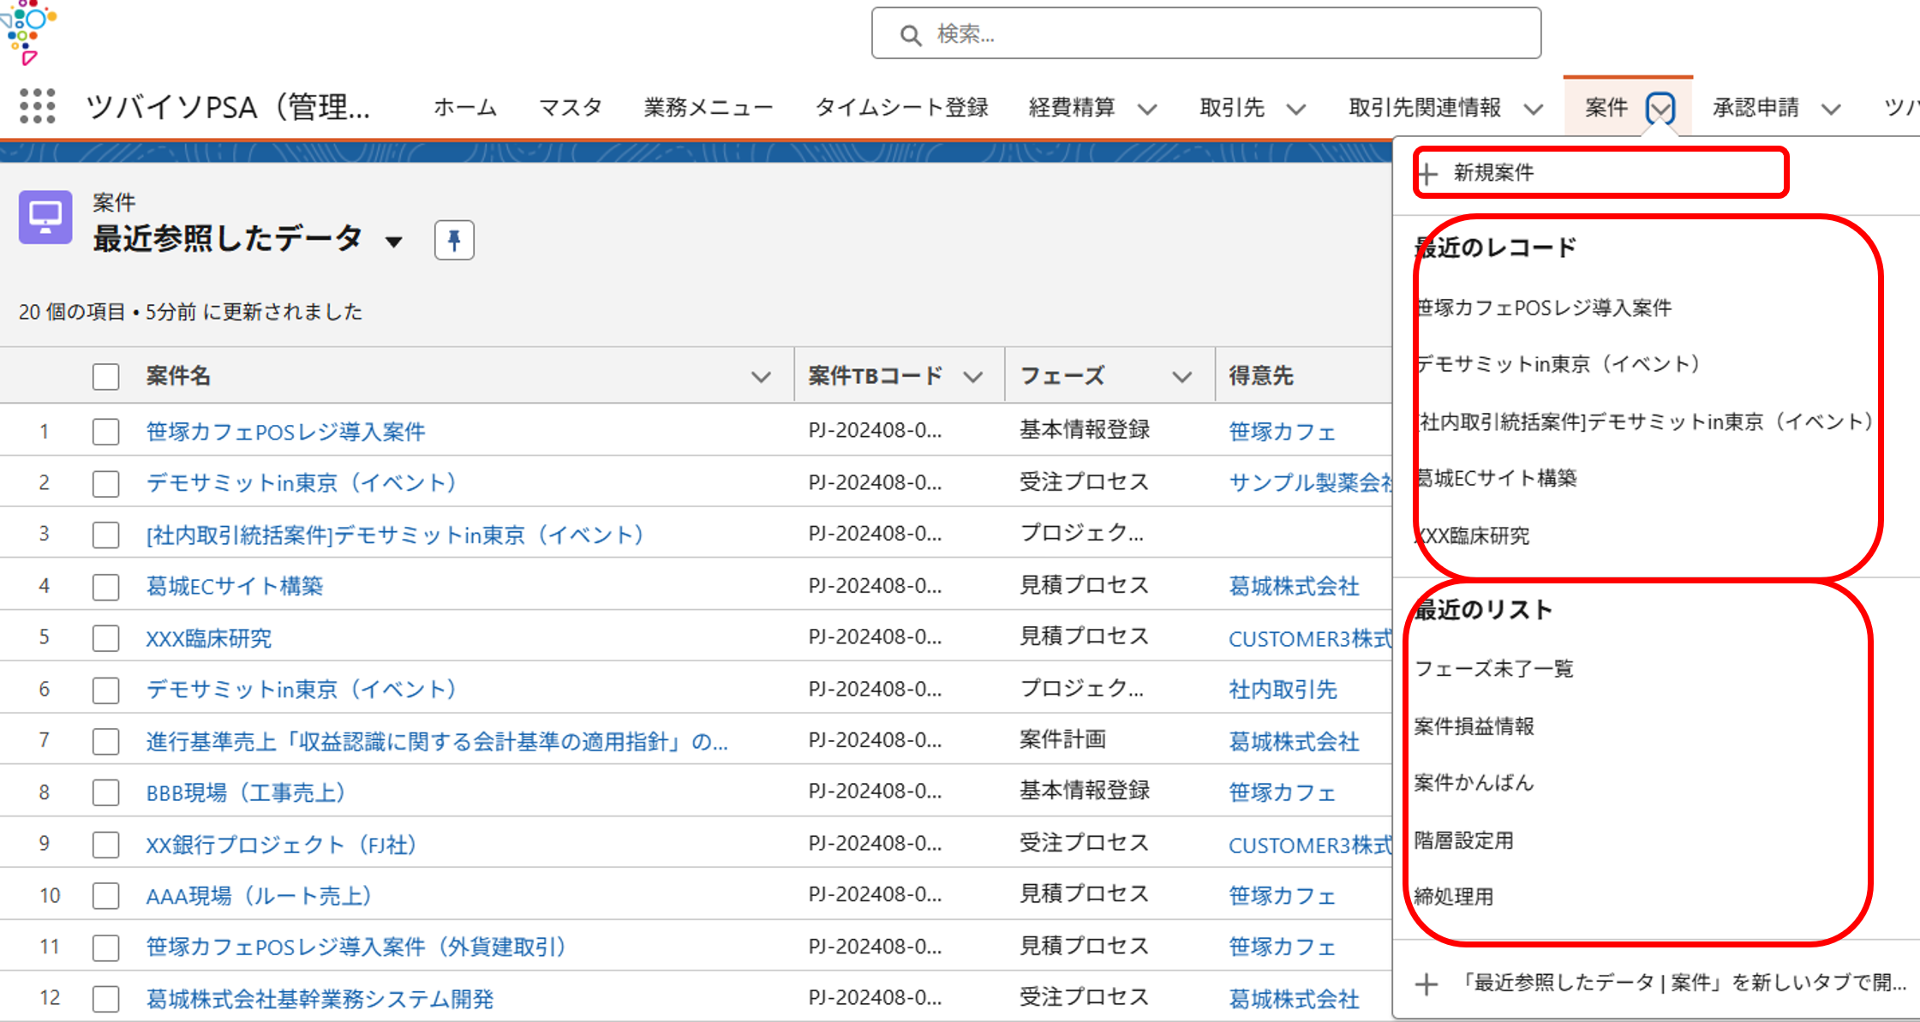Click the search magnifier icon

click(910, 35)
